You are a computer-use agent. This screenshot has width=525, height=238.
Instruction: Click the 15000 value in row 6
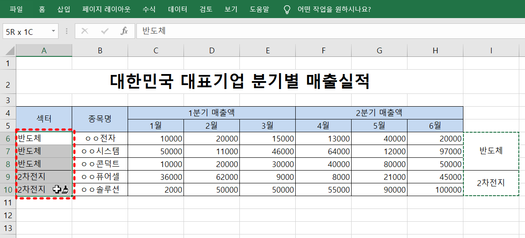[268, 138]
